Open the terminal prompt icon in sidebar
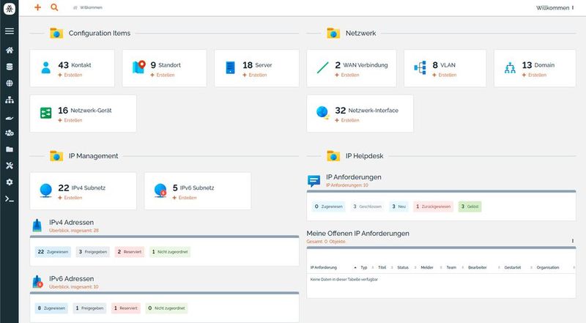Viewport: 586px width, 323px height. (x=10, y=199)
